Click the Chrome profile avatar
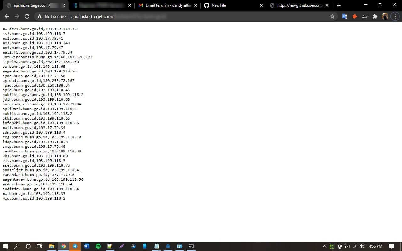402x251 pixels. (x=385, y=16)
